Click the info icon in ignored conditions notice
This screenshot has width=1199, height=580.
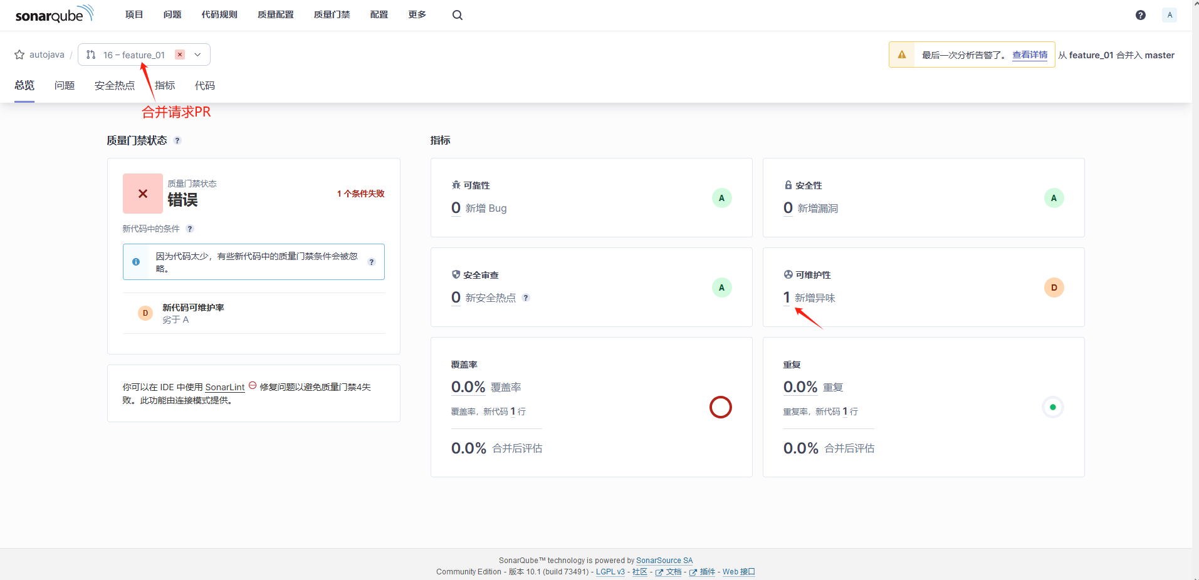pyautogui.click(x=136, y=262)
